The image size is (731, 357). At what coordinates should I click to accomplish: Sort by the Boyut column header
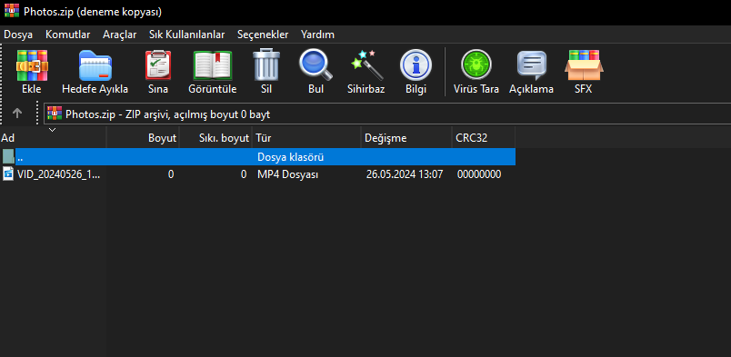pyautogui.click(x=143, y=138)
